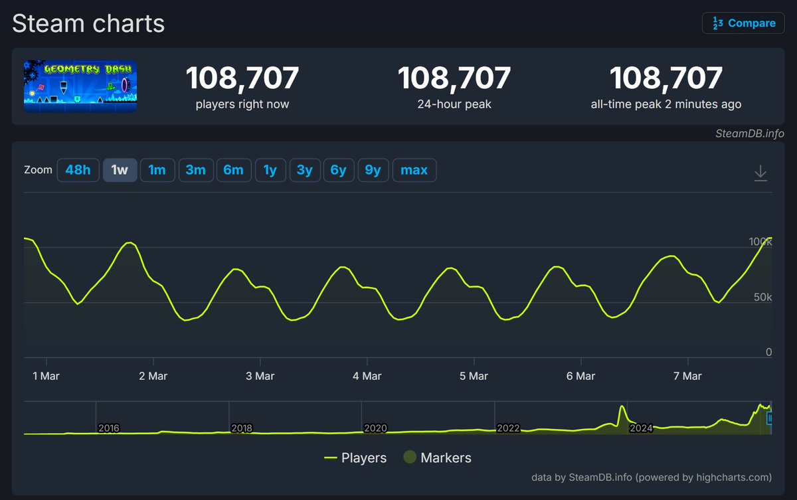Set chart zoom to 9y
Image resolution: width=797 pixels, height=500 pixels.
373,170
